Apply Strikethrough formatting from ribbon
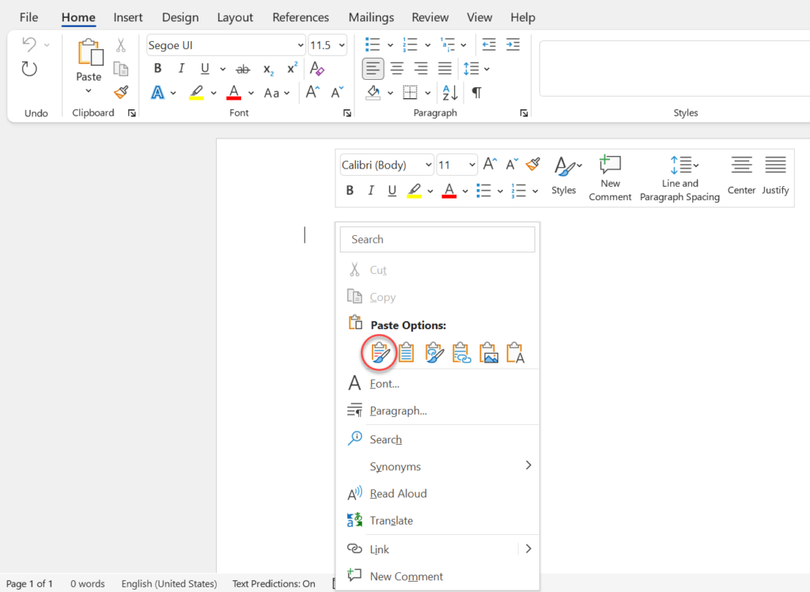Viewport: 810px width, 592px height. point(243,69)
